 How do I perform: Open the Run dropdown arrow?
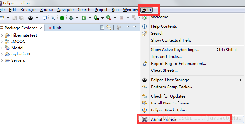(90, 18)
